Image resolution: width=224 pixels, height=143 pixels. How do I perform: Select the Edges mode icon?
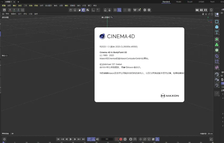point(75,10)
